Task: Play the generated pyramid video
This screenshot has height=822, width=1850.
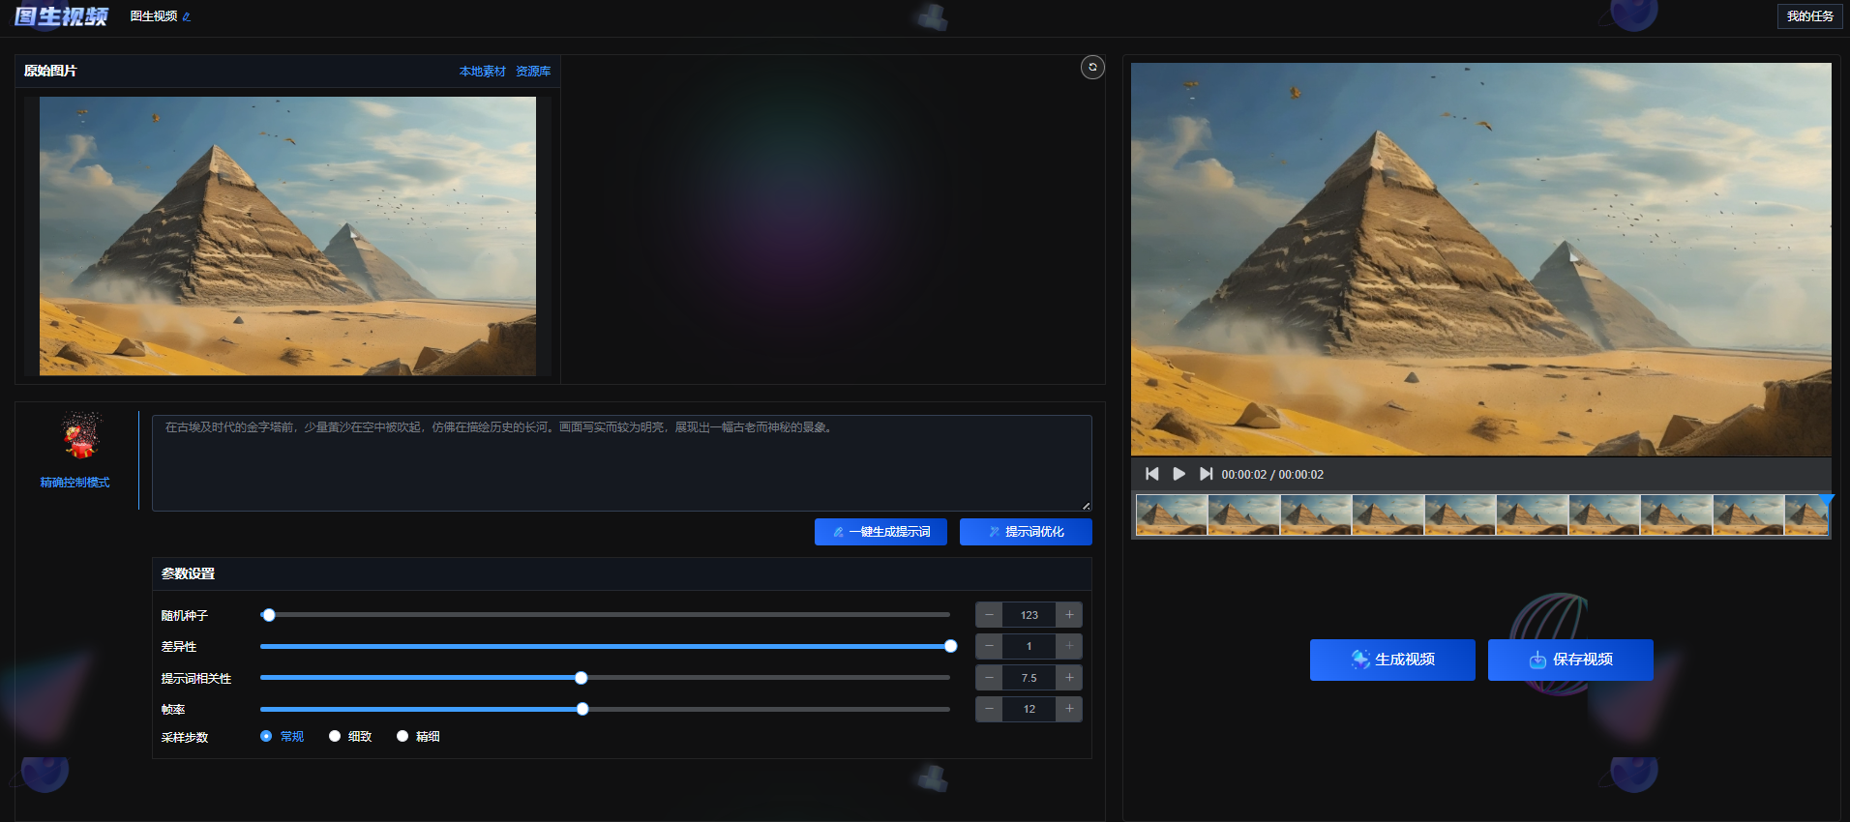Action: [1179, 474]
